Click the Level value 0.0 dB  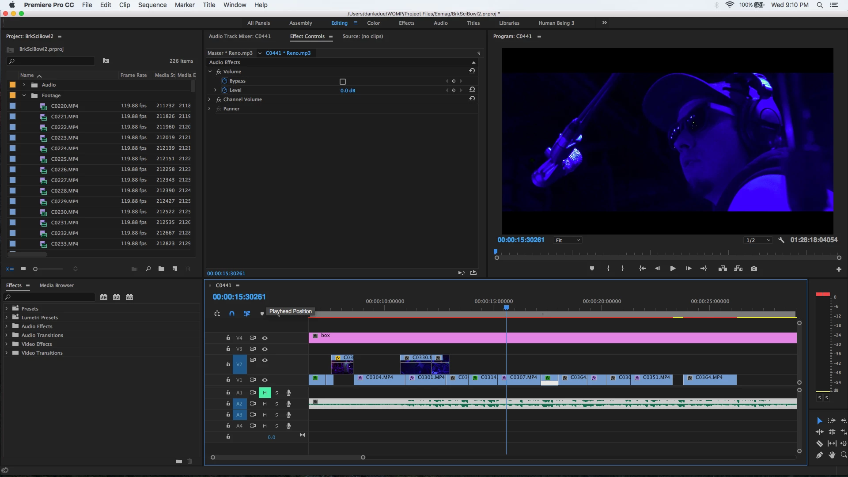[x=348, y=91]
